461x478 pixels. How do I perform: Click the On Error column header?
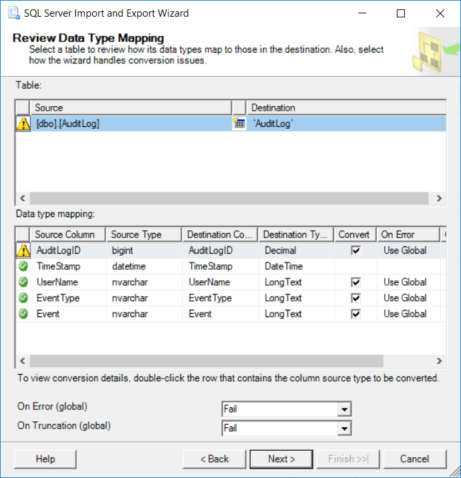(408, 234)
